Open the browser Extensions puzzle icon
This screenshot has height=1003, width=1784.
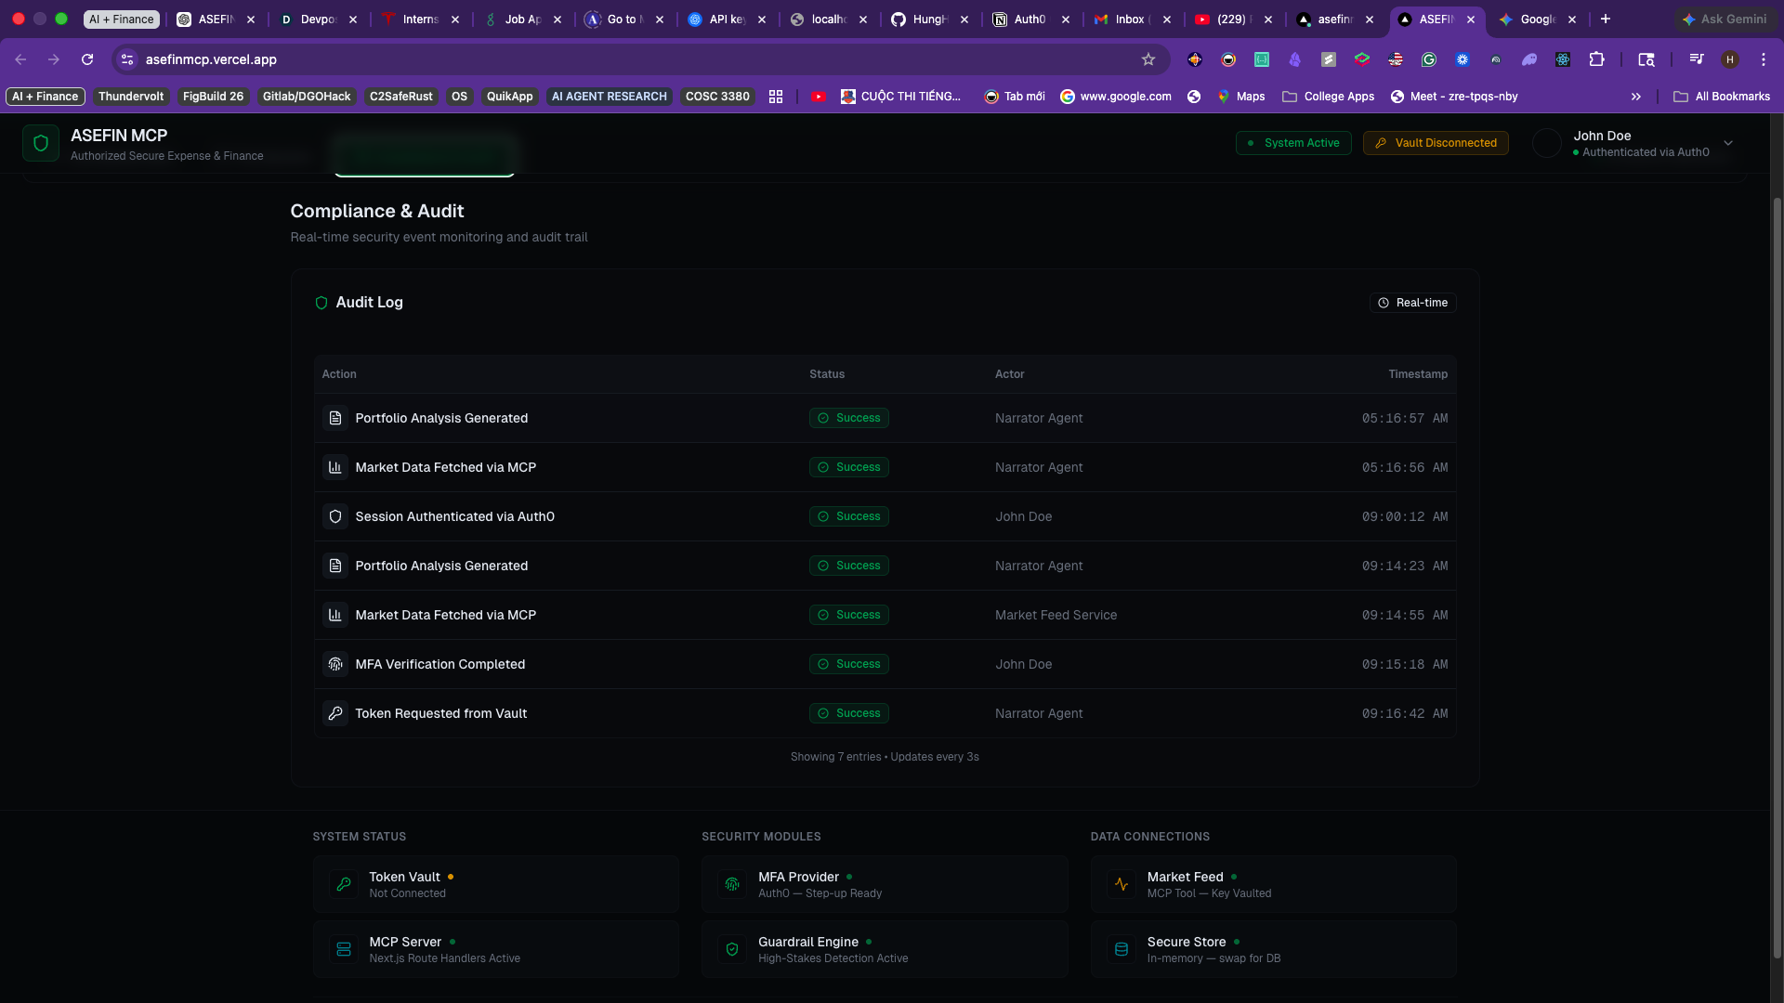click(1596, 59)
